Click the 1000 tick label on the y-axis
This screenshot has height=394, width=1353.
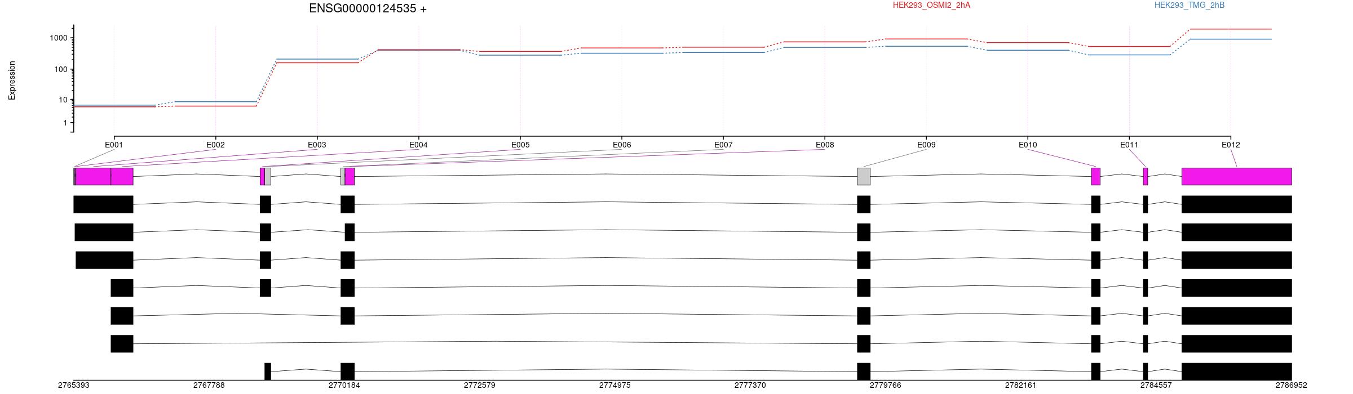(x=58, y=38)
